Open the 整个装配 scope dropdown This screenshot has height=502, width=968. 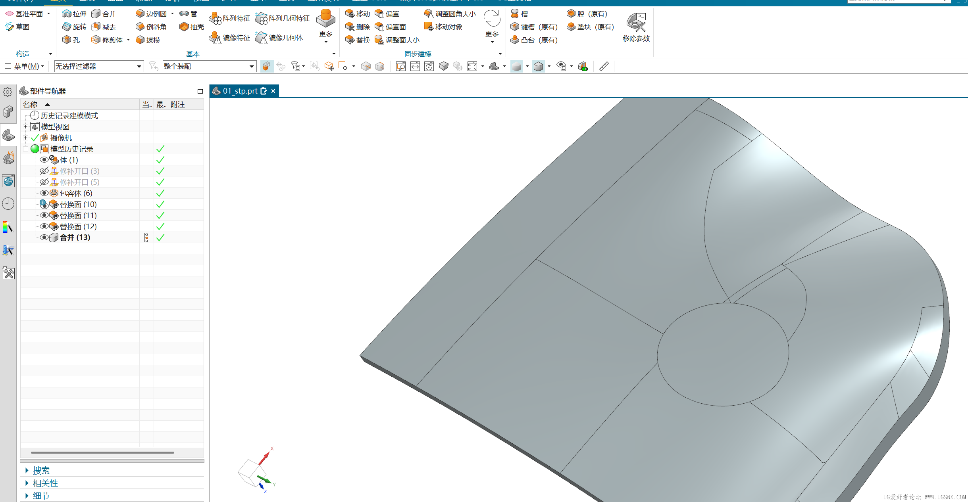tap(251, 66)
